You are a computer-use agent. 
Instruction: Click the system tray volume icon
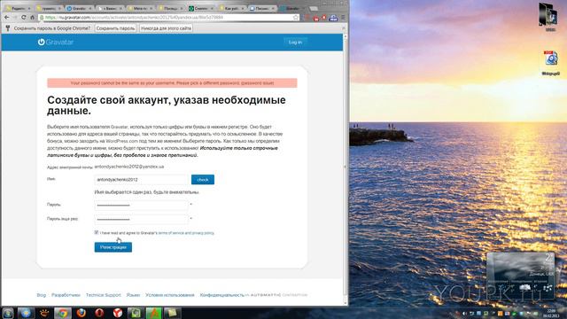point(464,314)
